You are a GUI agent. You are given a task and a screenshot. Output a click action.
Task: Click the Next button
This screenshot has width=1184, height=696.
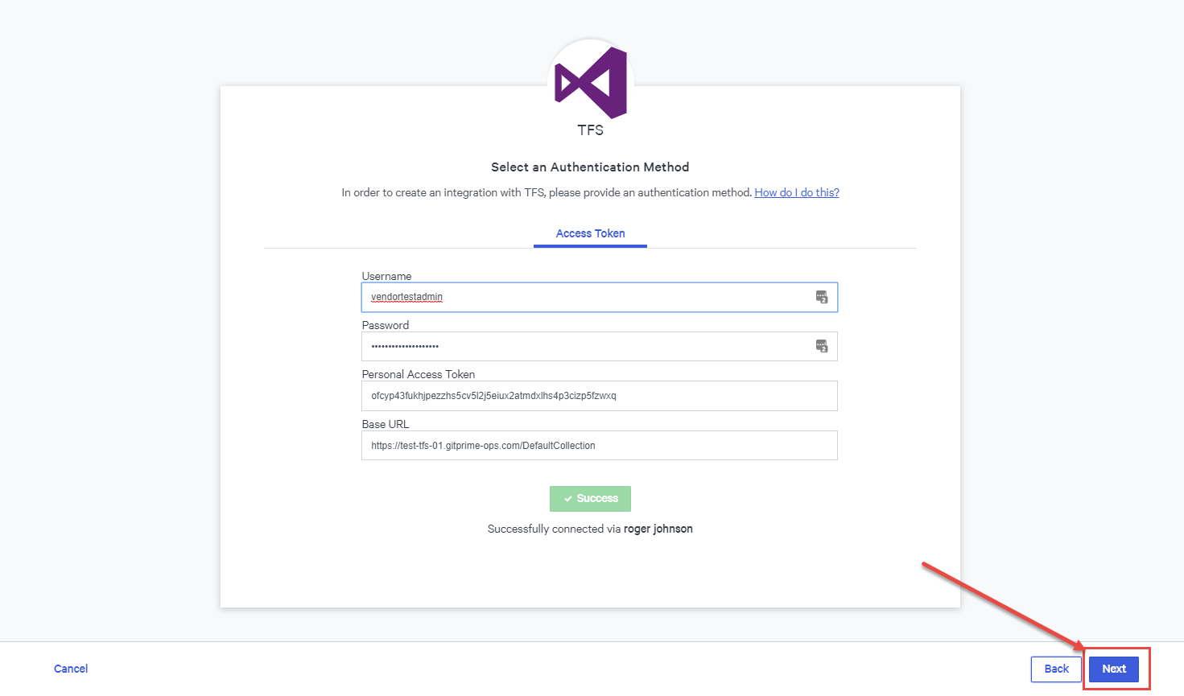1114,669
